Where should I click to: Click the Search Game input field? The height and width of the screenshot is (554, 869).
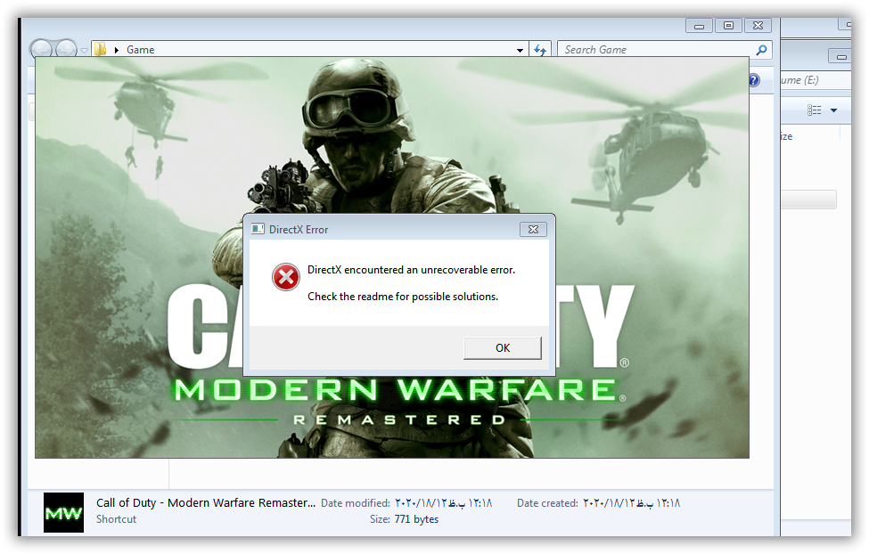click(657, 50)
